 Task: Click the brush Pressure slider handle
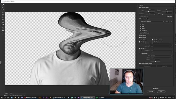(155, 15)
